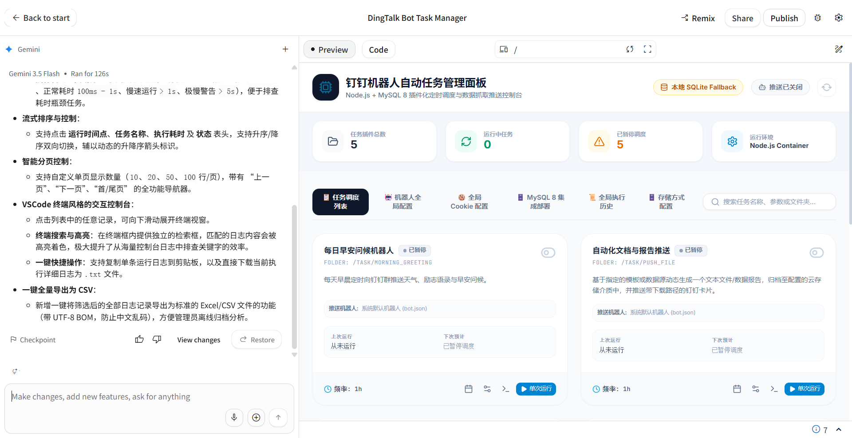Open the MySQL 8 集成部署 tab

tap(540, 202)
